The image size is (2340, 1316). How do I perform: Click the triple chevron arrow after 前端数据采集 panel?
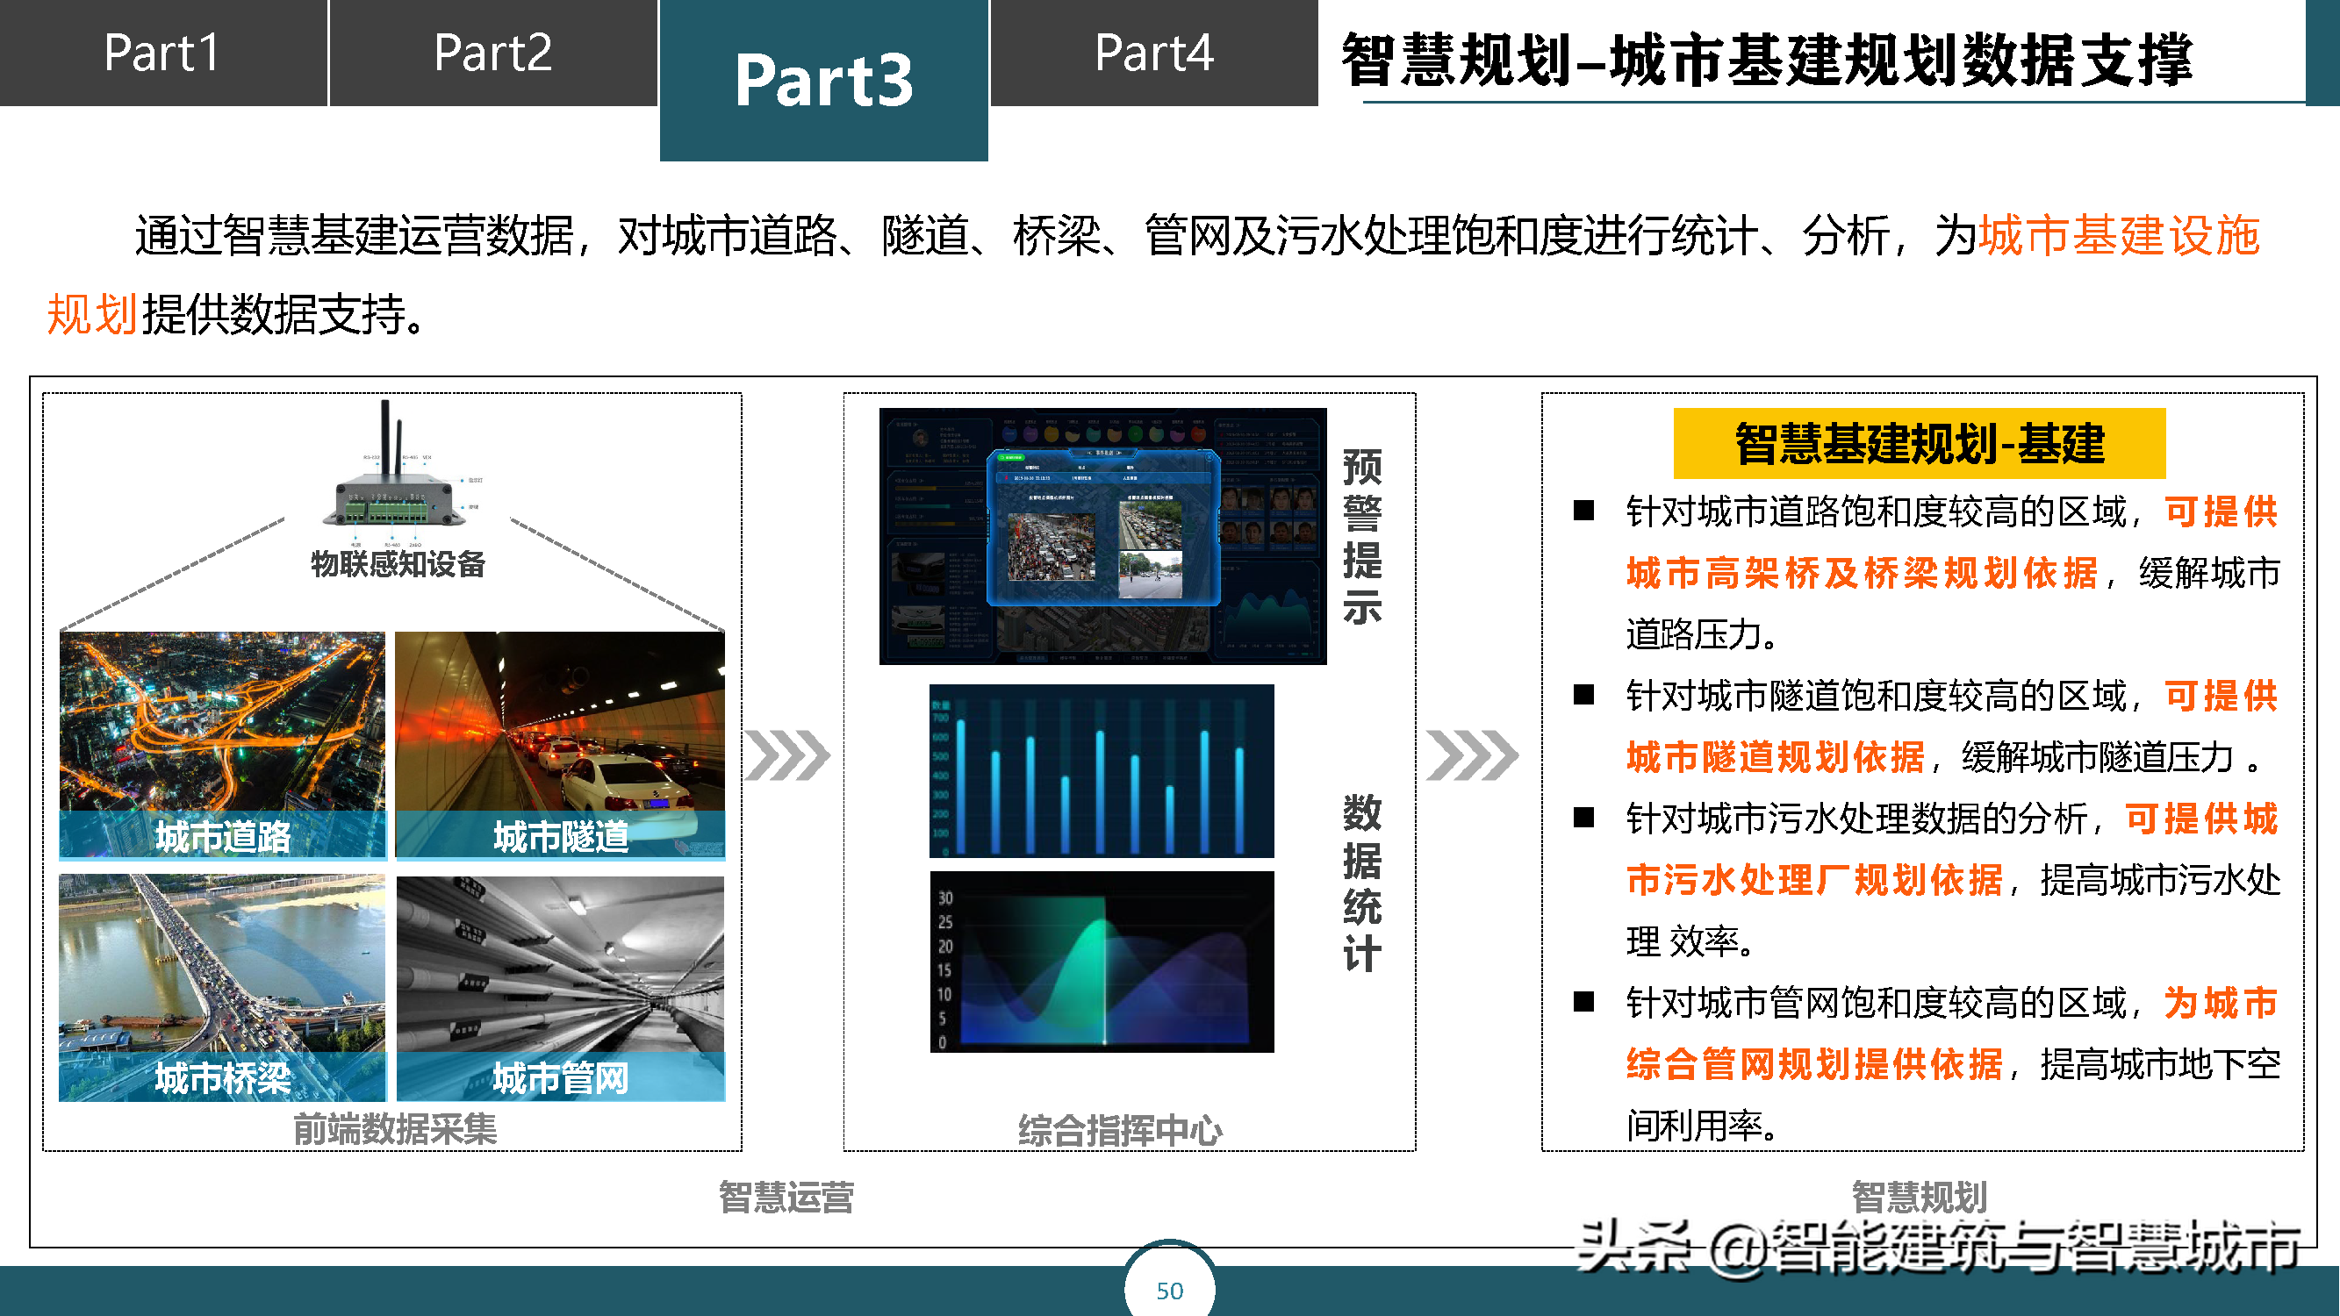(786, 755)
